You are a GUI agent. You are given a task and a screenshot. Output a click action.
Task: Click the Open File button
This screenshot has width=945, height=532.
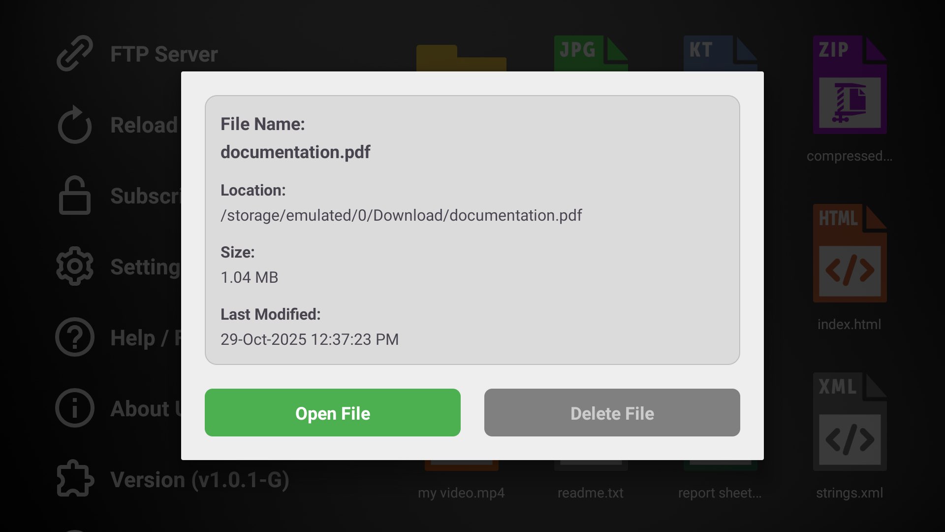tap(332, 413)
